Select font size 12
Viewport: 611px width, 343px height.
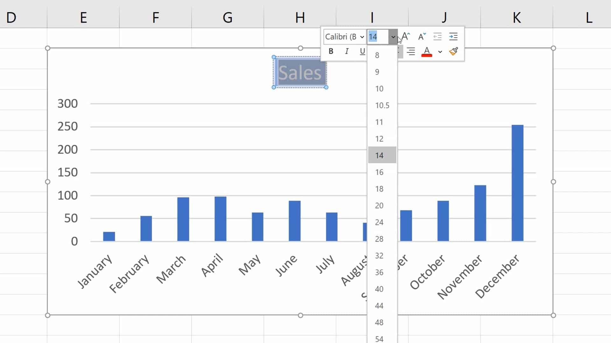click(382, 139)
